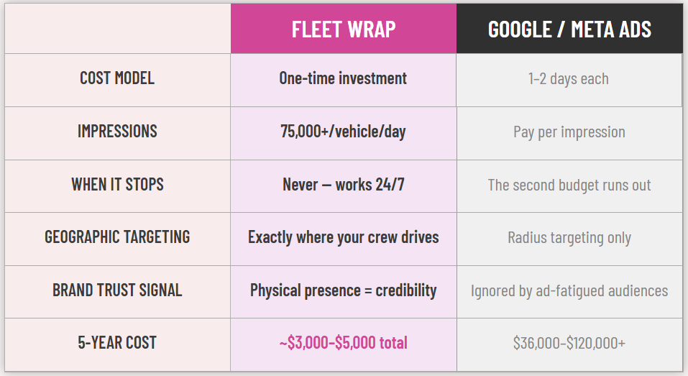Click the Never — works 24/7 cell
Image resolution: width=688 pixels, height=376 pixels.
tap(344, 185)
